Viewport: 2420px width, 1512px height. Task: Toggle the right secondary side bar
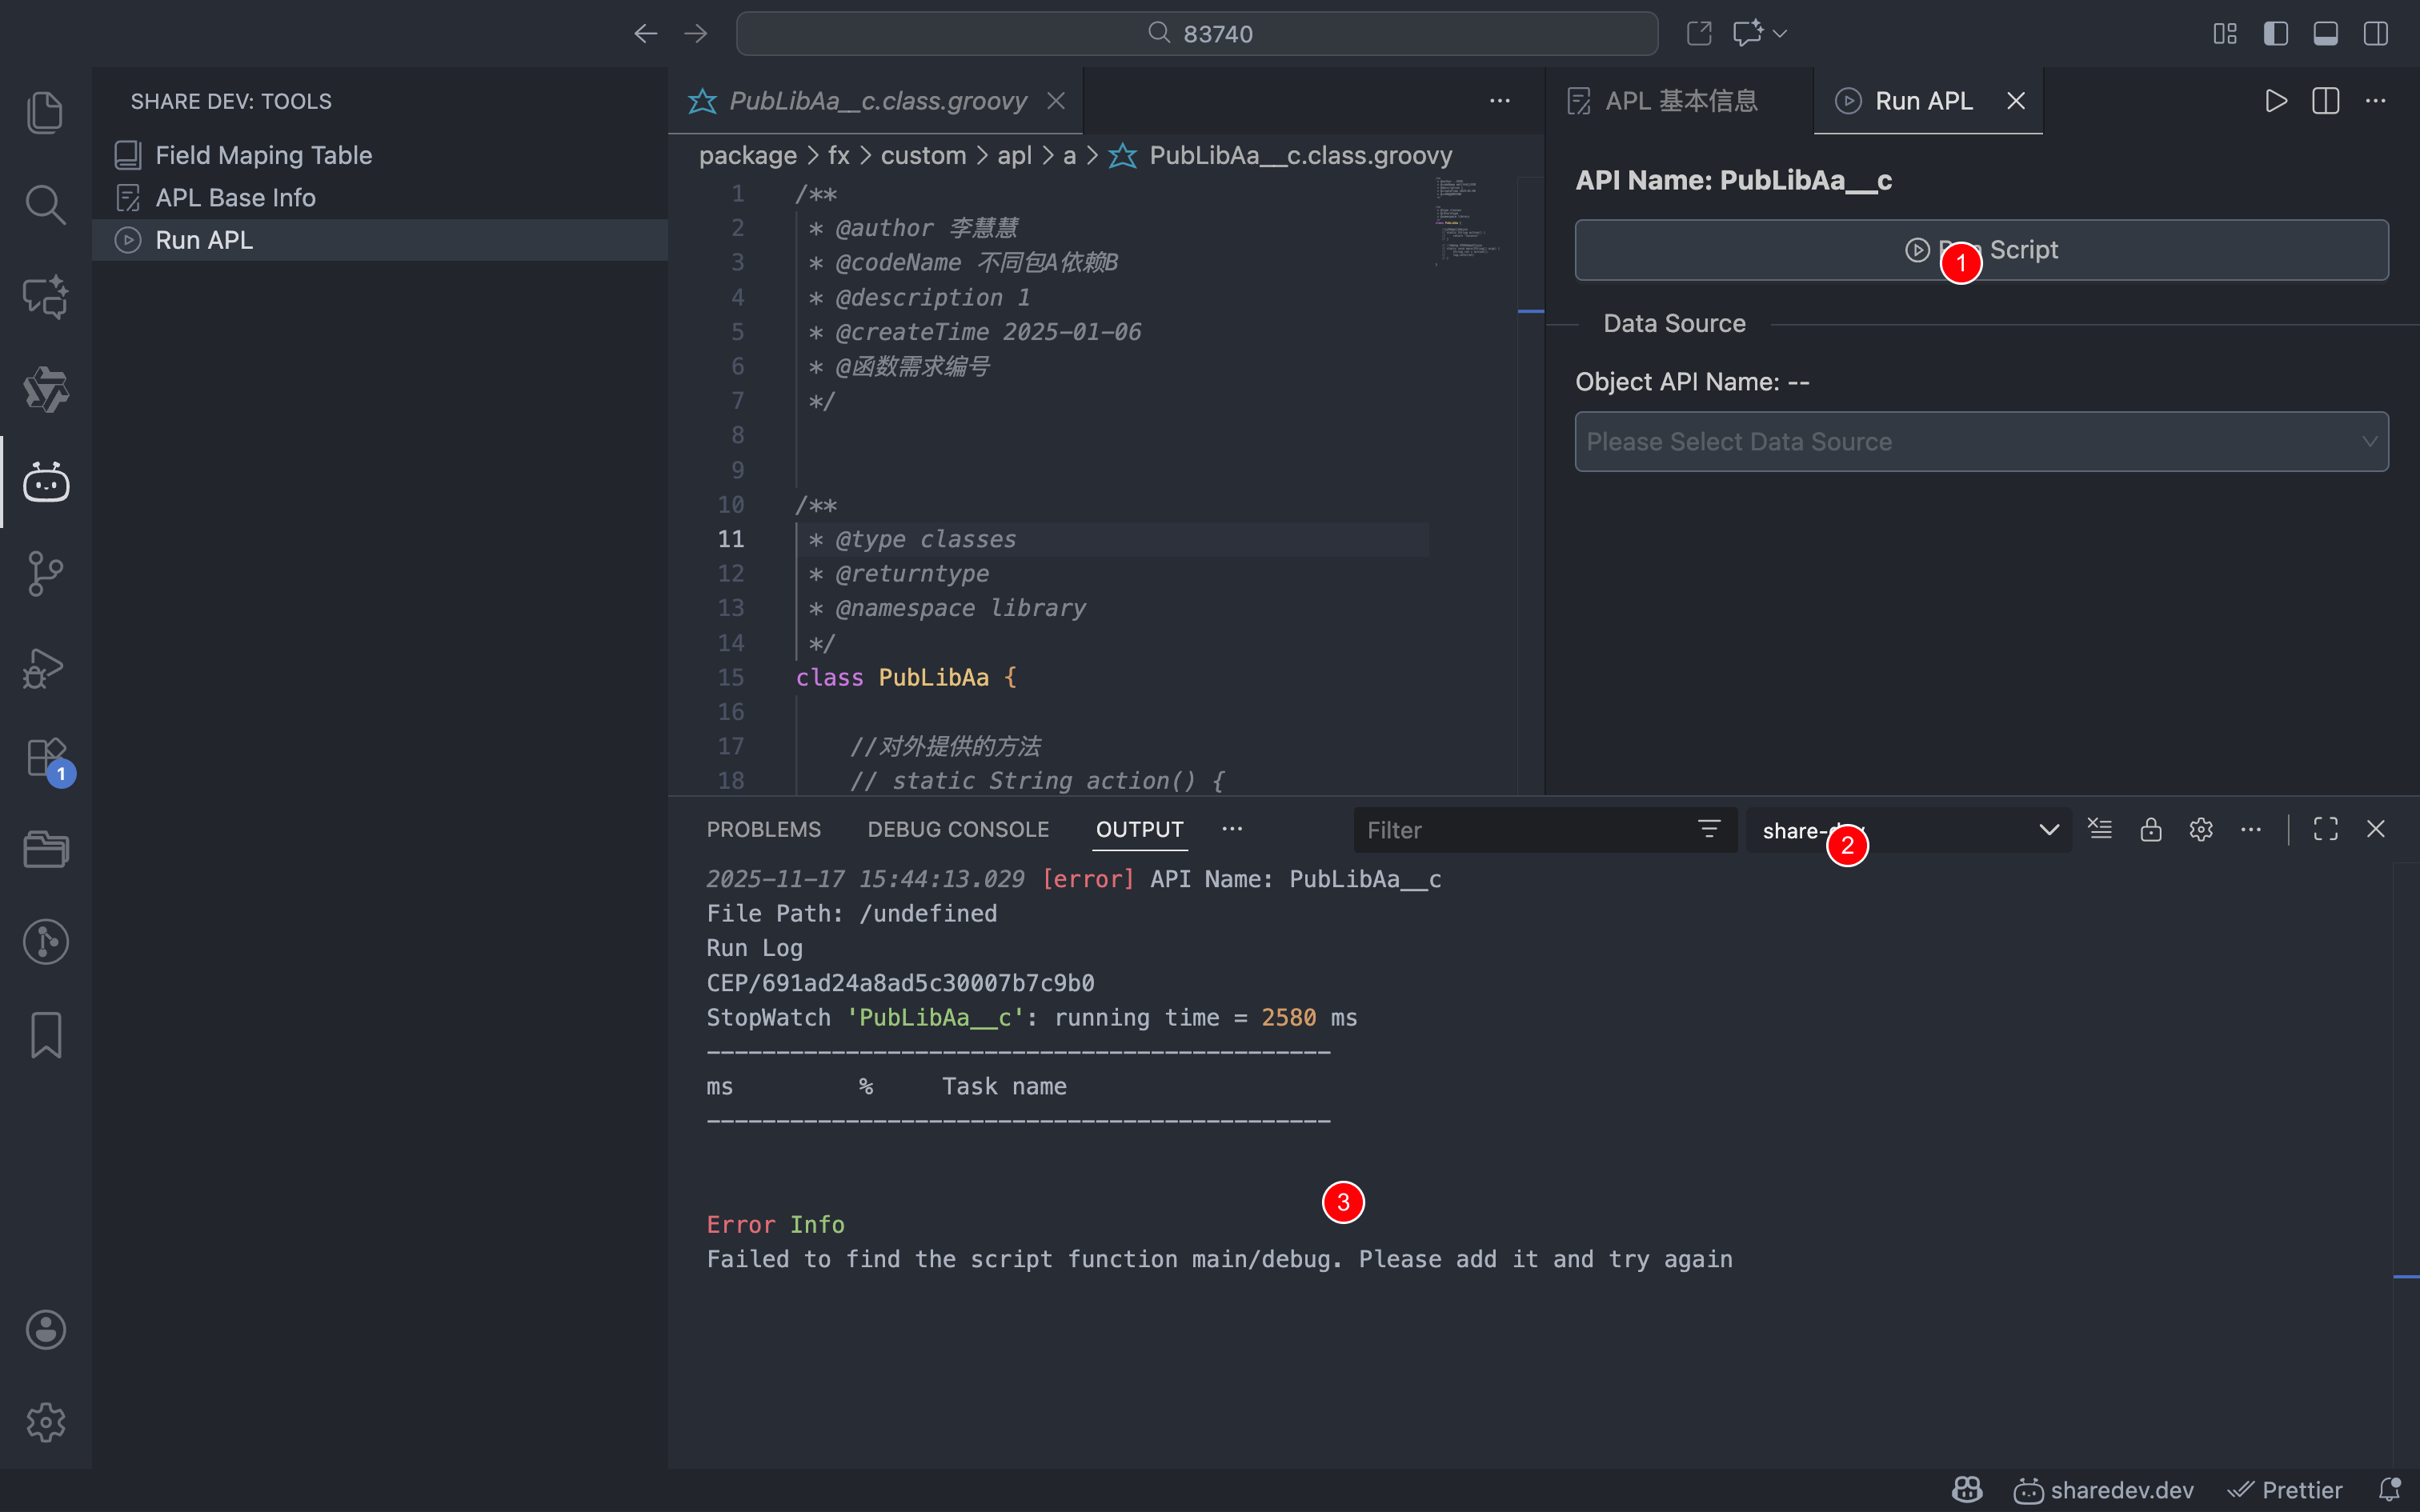(x=2374, y=33)
